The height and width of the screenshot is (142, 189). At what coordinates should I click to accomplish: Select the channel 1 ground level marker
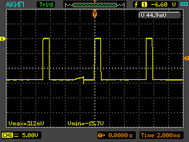point(3,39)
